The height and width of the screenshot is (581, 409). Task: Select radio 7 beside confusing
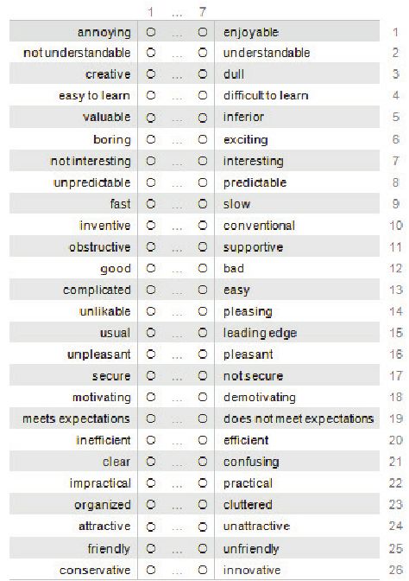click(202, 462)
